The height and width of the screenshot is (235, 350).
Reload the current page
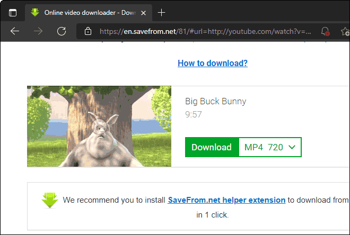[62, 31]
